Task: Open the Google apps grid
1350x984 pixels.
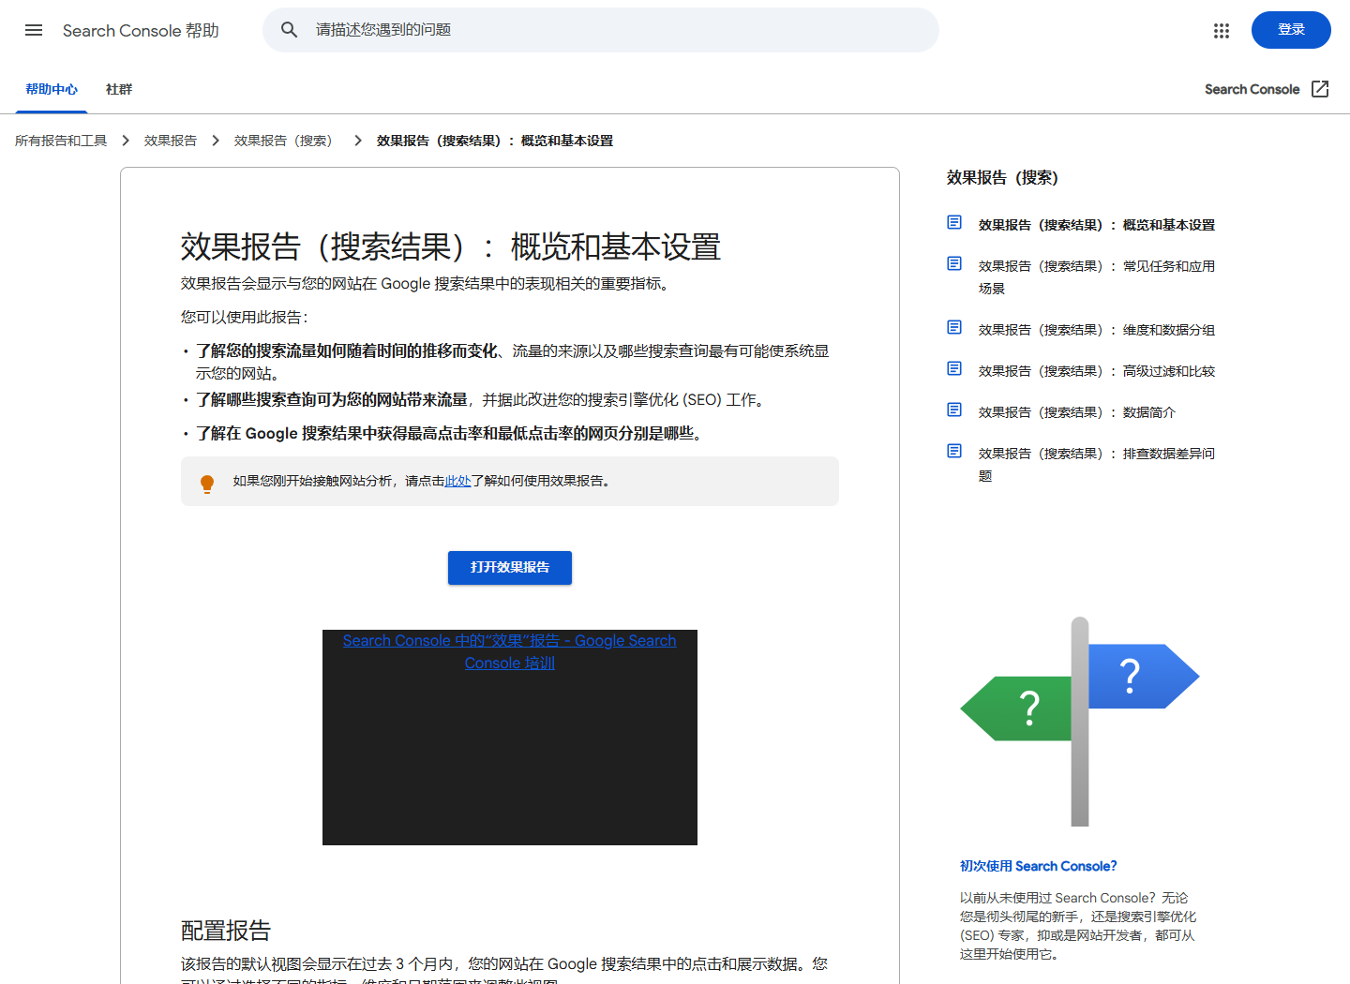Action: [x=1221, y=31]
